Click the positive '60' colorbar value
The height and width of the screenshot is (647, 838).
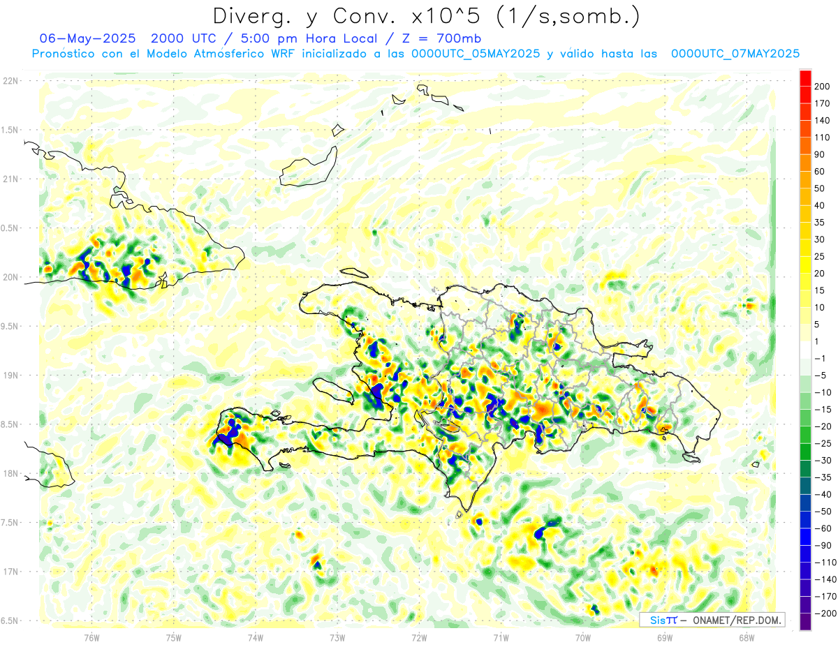pos(821,172)
